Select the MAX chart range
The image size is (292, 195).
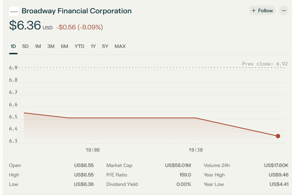120,46
